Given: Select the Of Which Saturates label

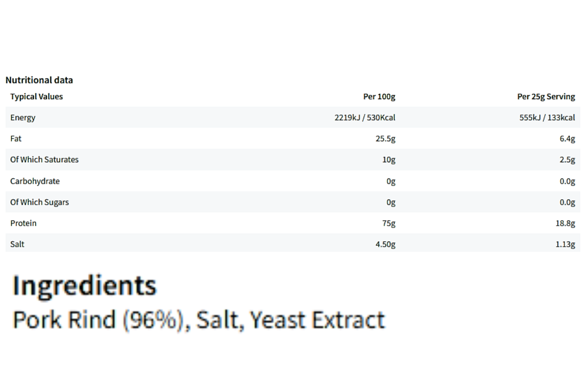Looking at the screenshot, I should (44, 160).
